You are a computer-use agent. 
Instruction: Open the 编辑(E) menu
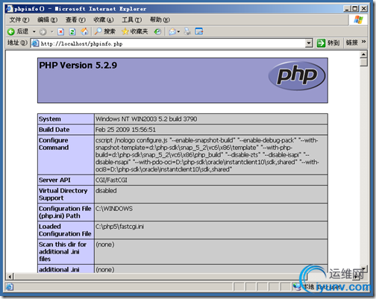(47, 19)
